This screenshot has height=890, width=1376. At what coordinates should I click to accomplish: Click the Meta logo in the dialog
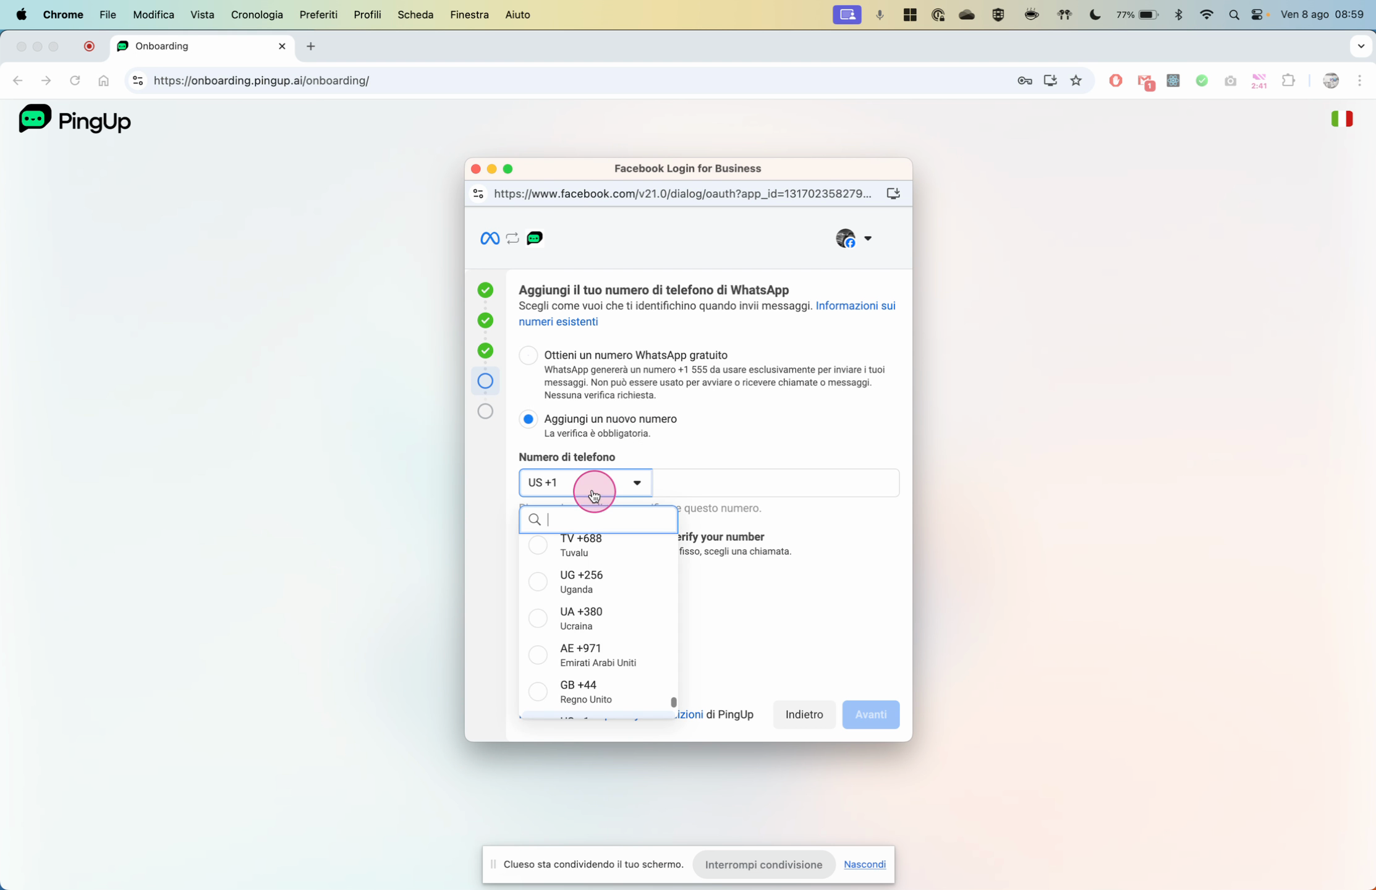(490, 238)
